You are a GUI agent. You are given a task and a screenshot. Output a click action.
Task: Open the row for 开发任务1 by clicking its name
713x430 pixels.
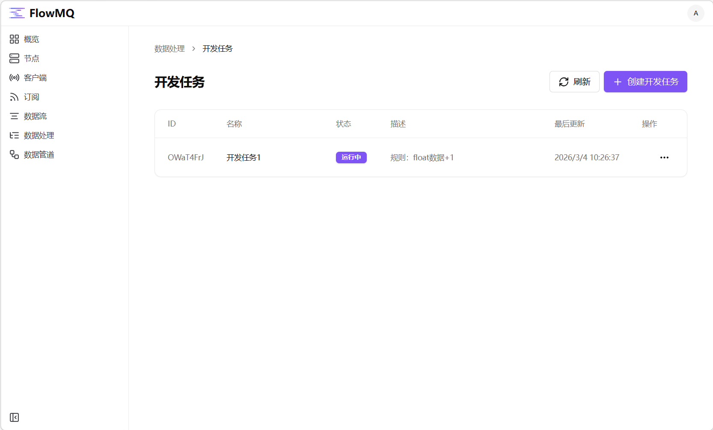point(243,157)
